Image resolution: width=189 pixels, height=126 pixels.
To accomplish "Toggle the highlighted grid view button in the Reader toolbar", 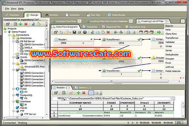I will click(91, 93).
